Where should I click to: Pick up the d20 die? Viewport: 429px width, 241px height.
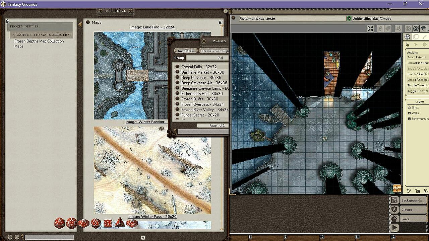coord(60,223)
